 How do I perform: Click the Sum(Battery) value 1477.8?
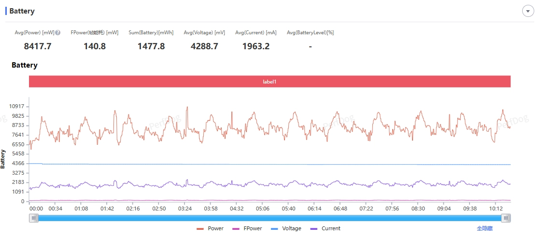151,46
